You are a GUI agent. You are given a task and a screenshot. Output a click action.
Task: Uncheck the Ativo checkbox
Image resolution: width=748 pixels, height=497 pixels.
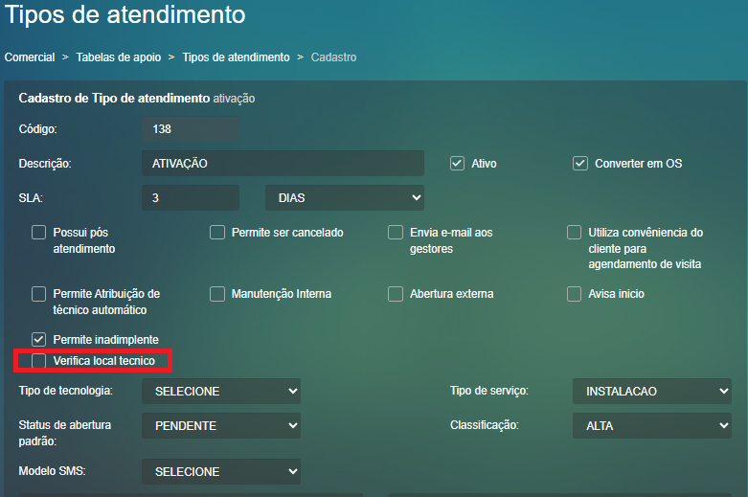457,164
